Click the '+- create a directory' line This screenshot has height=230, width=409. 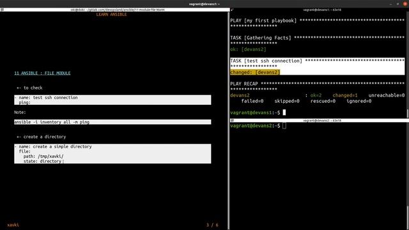(x=41, y=137)
